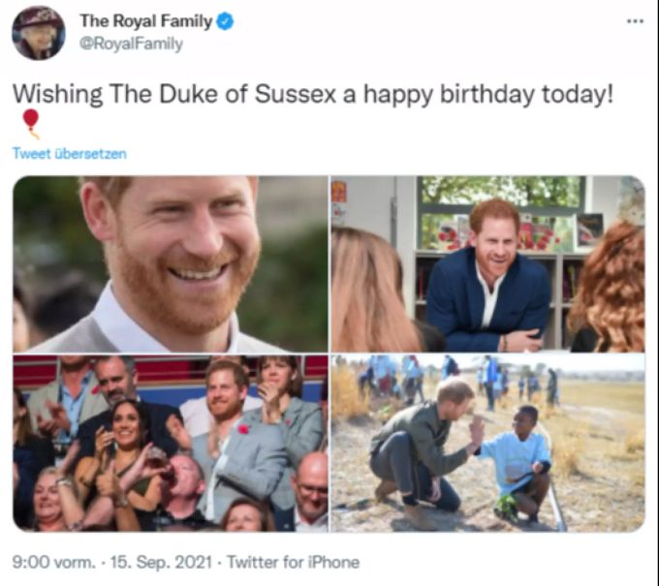Open the @RoyalFamily handle link
The height and width of the screenshot is (586, 659).
[131, 44]
